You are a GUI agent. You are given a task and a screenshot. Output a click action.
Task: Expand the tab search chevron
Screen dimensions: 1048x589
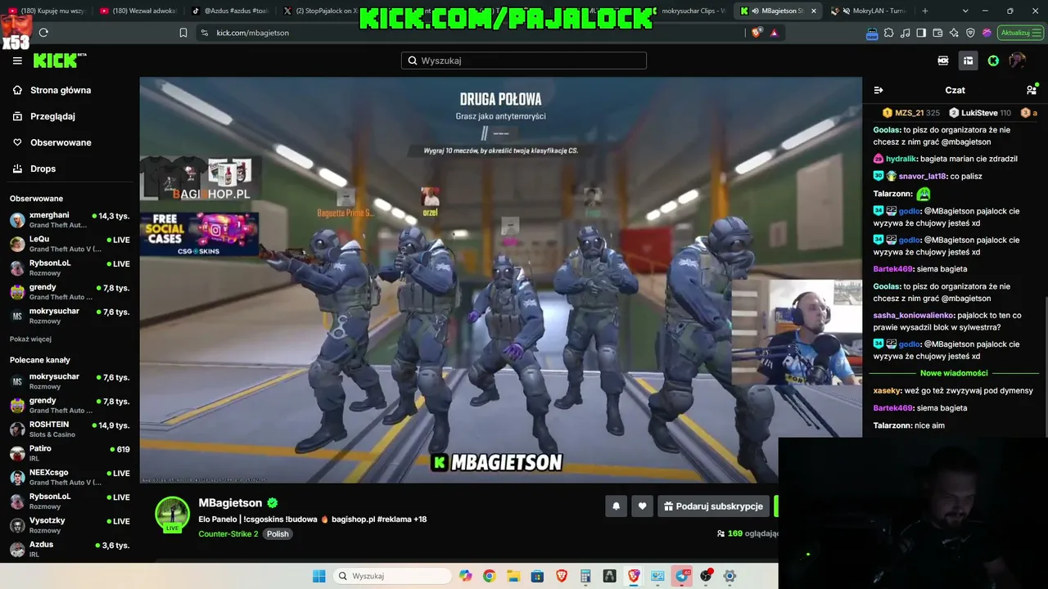click(965, 11)
